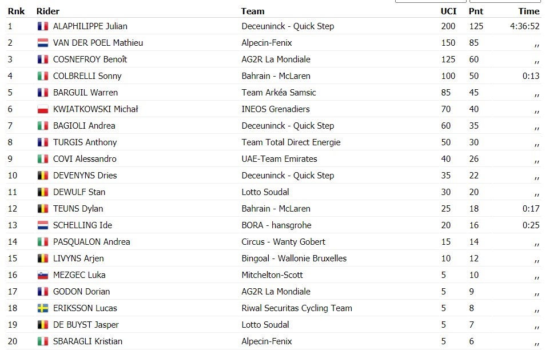Open SBARAGLI Kristian rider profile
This screenshot has height=350, width=553.
(x=87, y=341)
